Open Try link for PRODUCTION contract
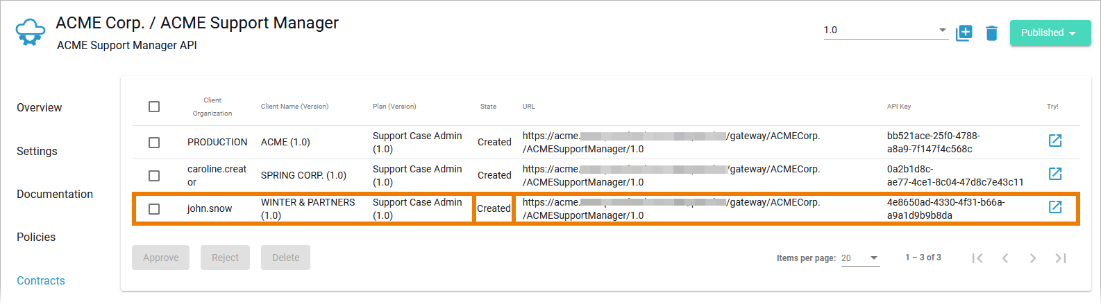 coord(1055,141)
